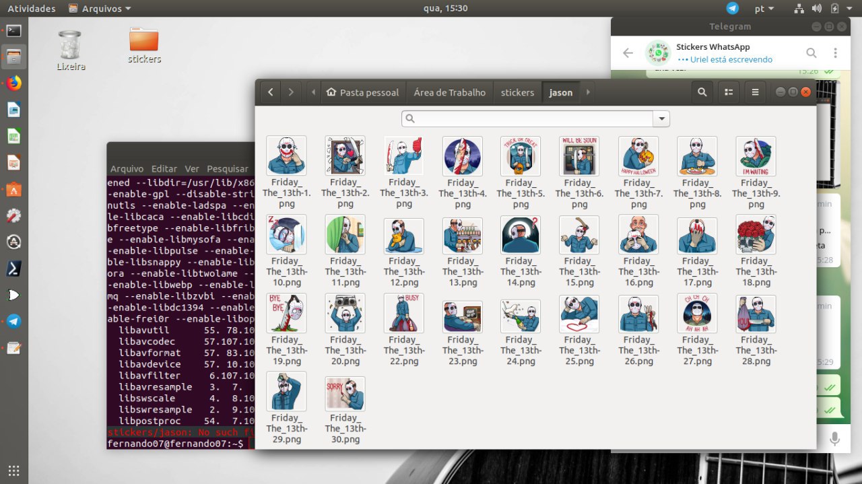Screen dimensions: 862x484
Task: Go forward in the file manager
Action: (x=291, y=92)
